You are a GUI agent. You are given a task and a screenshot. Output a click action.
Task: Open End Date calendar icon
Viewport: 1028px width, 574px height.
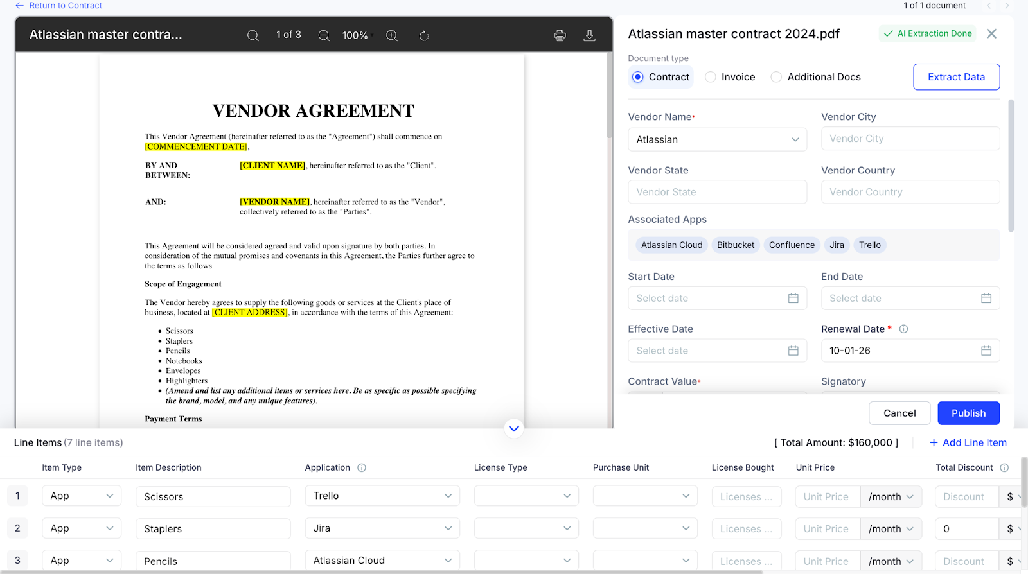(986, 298)
